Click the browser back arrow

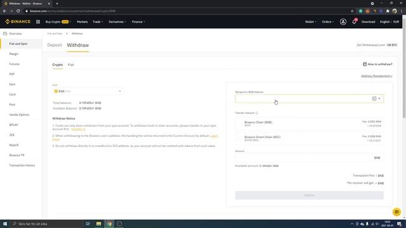pyautogui.click(x=4, y=11)
